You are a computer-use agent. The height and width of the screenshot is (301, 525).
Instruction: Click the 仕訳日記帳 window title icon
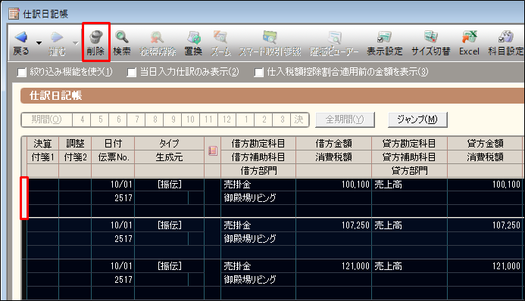pos(14,14)
